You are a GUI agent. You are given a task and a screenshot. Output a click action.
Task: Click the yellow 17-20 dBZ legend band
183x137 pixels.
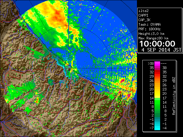coord(157,94)
